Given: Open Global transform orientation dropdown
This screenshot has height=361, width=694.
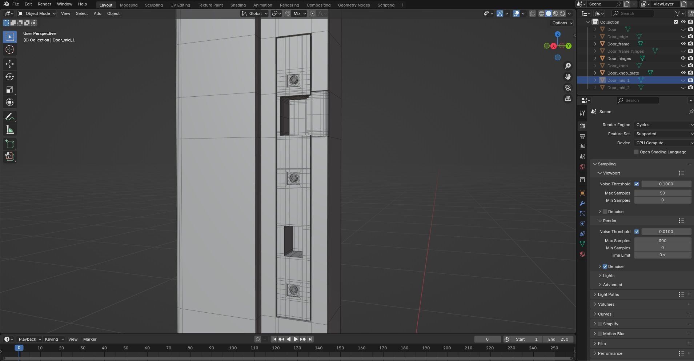Looking at the screenshot, I should 254,13.
